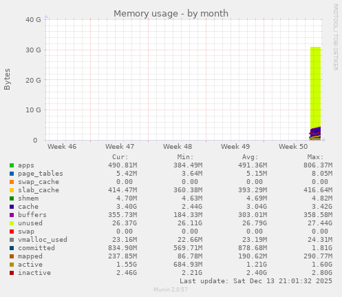Select the swap_cache legend label
The image size is (342, 297).
point(39,182)
